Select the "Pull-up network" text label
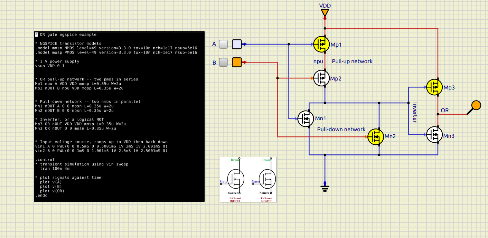 pyautogui.click(x=352, y=61)
